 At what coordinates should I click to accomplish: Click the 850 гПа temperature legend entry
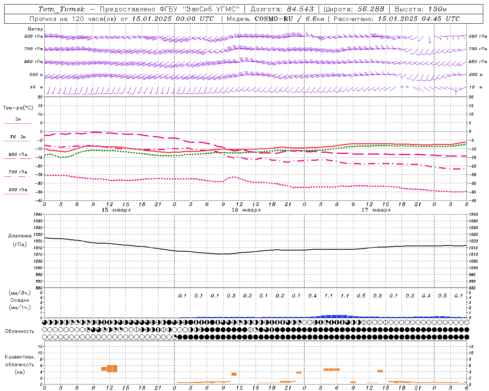[x=18, y=155]
